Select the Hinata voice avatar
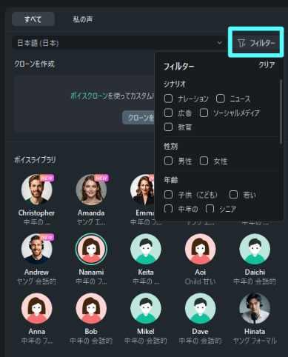288x357 pixels. (x=255, y=308)
